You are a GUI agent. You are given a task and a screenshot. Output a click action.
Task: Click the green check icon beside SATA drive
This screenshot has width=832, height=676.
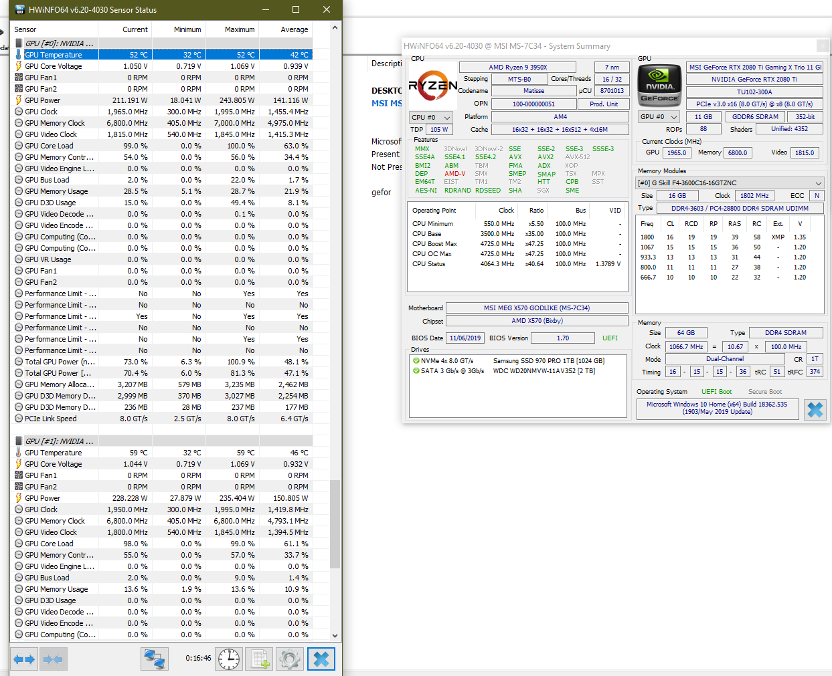tap(416, 370)
